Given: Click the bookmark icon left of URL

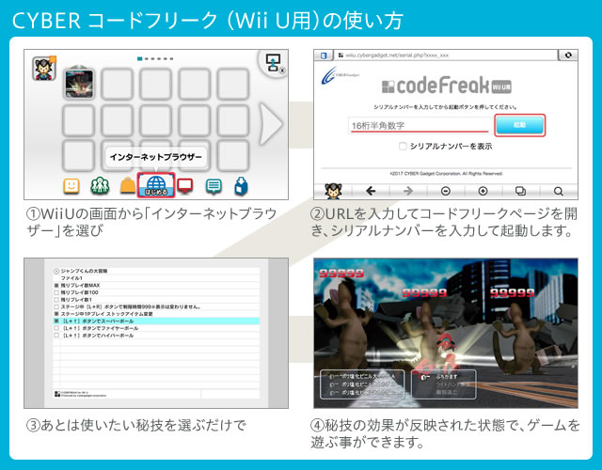Looking at the screenshot, I should coord(324,55).
